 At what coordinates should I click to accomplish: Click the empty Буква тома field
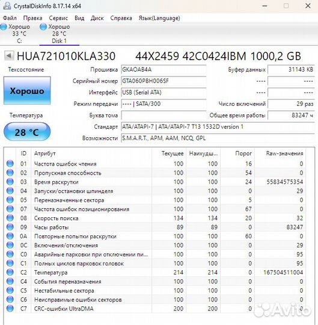(x=164, y=115)
